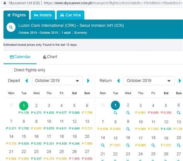Click the search magnifier circle icon
The width and height of the screenshot is (183, 161).
coord(11,27)
